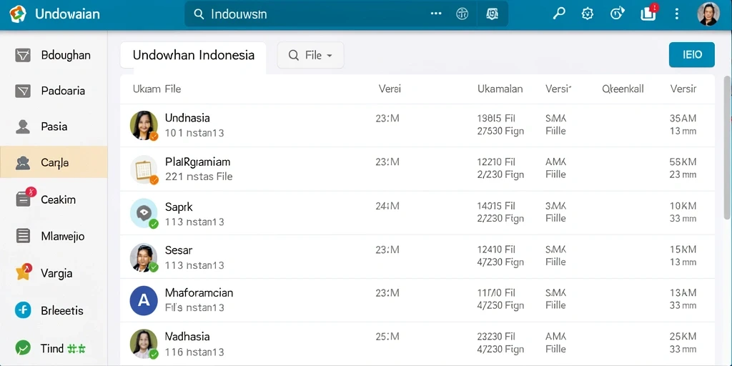Click the Mlanvejio list icon
This screenshot has height=366, width=732.
click(x=23, y=236)
